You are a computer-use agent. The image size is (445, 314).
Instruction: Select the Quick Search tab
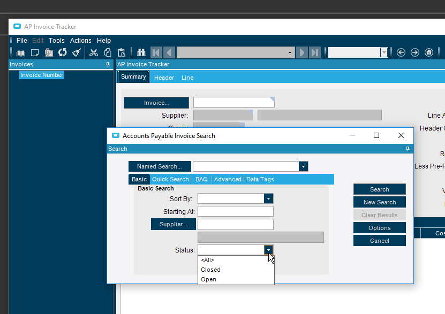coord(170,179)
